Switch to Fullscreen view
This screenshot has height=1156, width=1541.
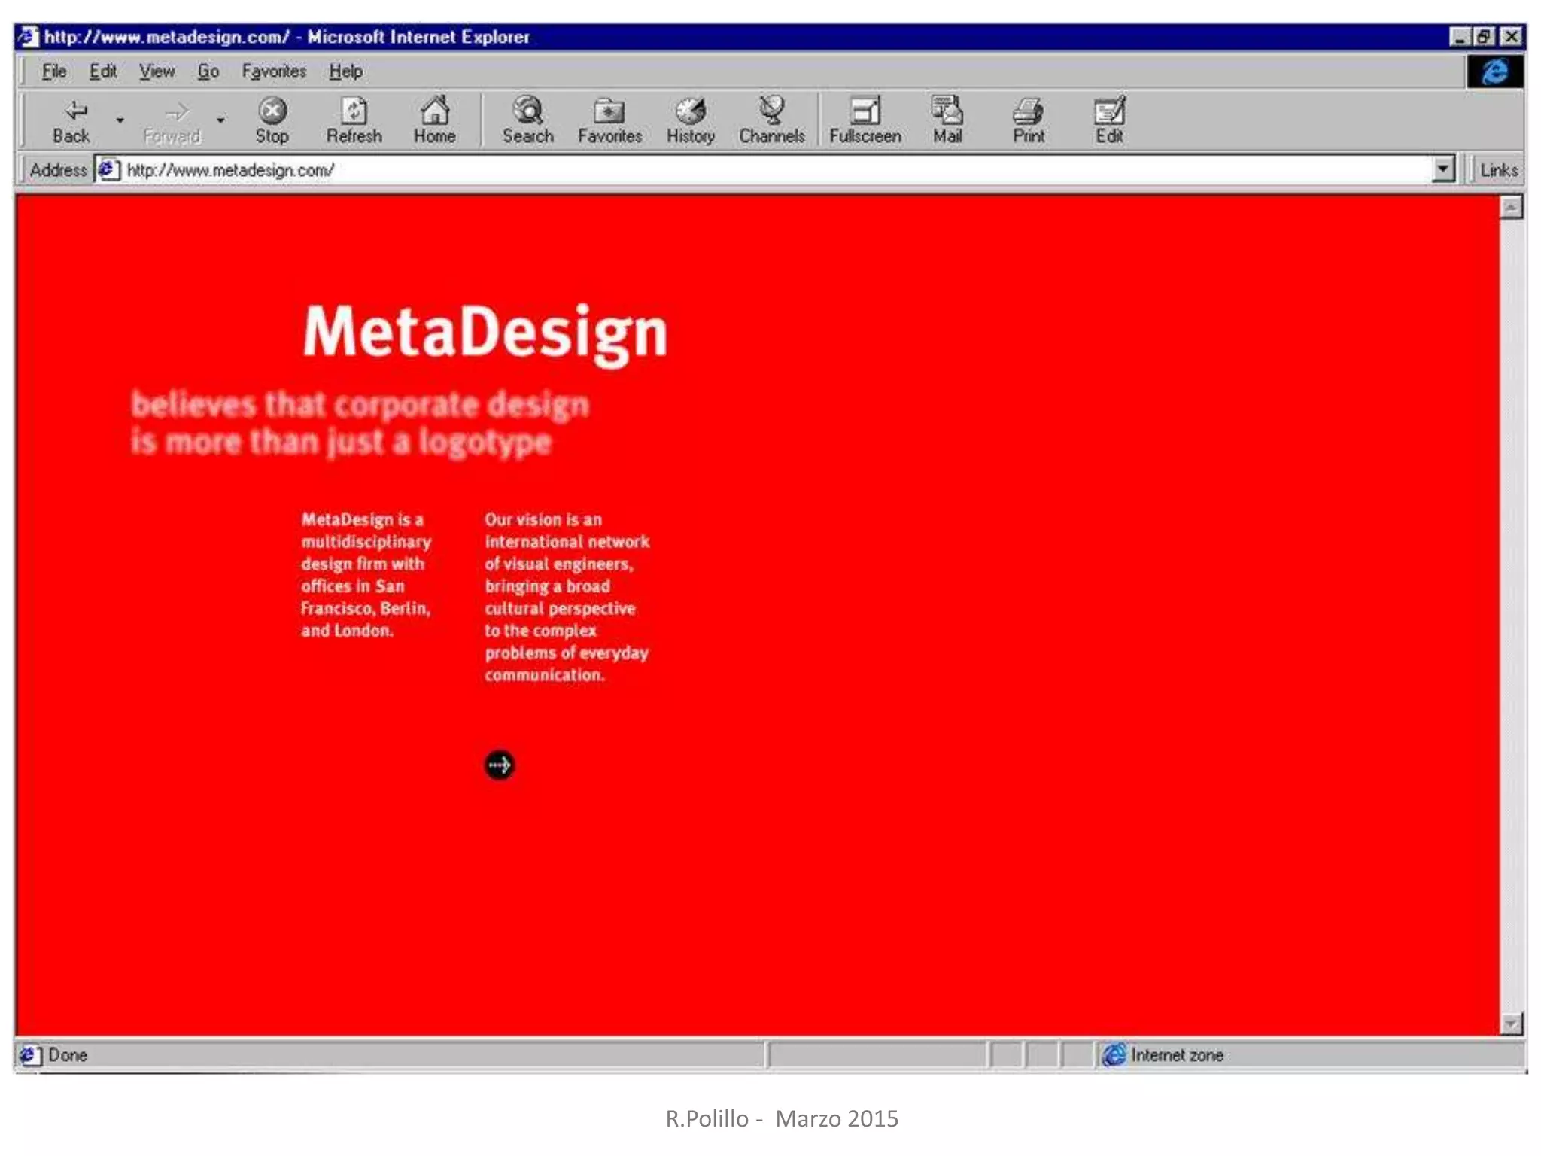click(x=865, y=120)
